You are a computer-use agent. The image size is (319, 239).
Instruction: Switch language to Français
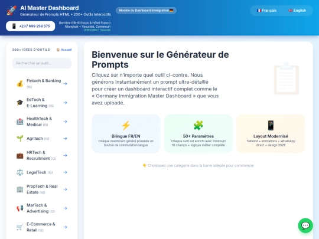coord(266,11)
